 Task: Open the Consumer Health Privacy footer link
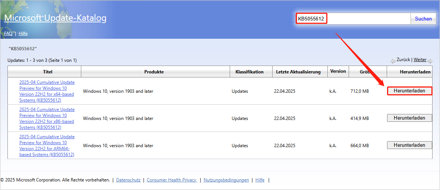(x=172, y=180)
